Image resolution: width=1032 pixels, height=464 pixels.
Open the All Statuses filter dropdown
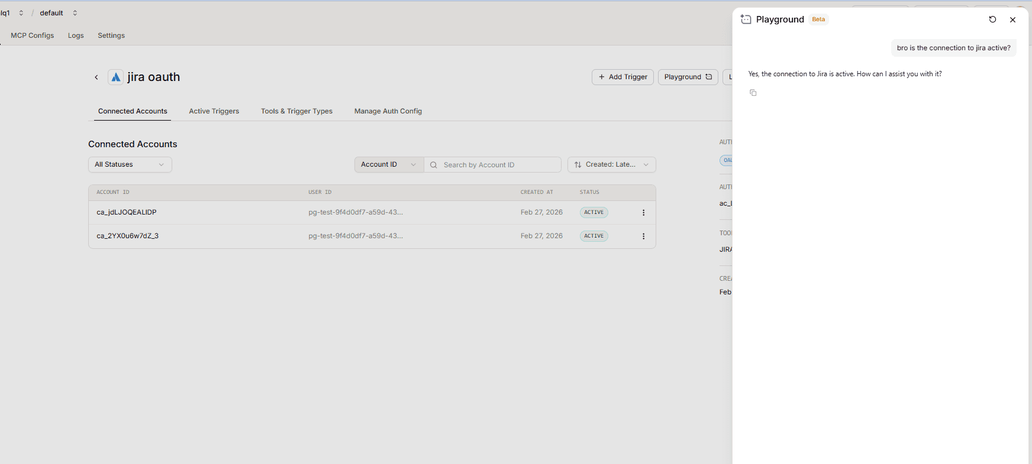point(130,165)
